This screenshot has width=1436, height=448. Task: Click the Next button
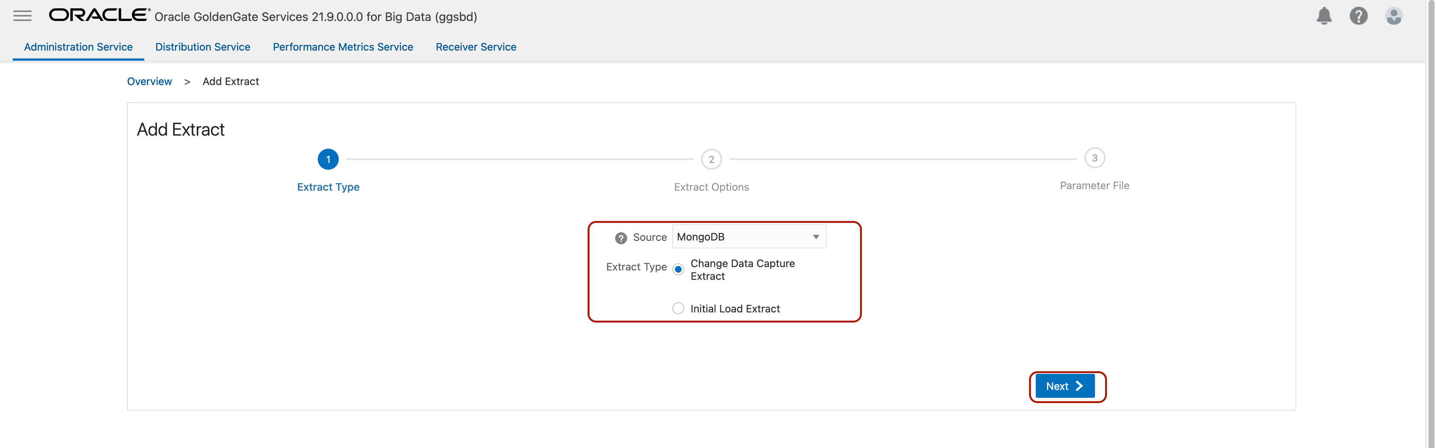(x=1064, y=386)
